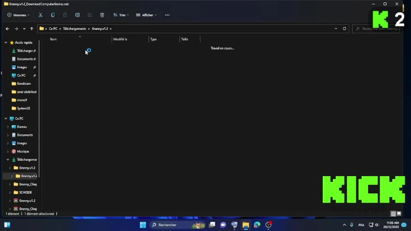
Task: Expand the SCHISIDE folder node
Action: click(x=10, y=193)
